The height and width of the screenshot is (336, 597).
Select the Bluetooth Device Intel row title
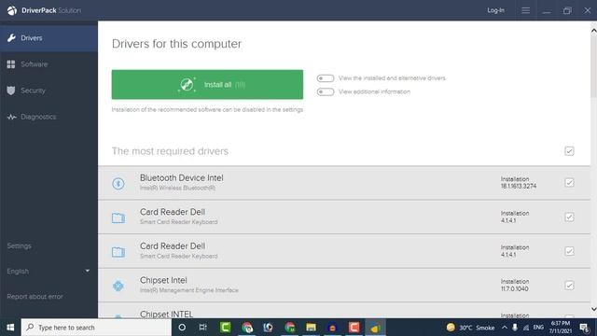pyautogui.click(x=182, y=178)
